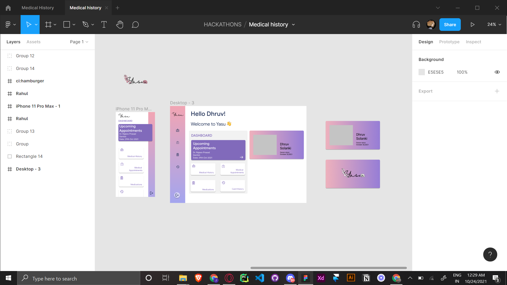Select the Rectangle 14 layer
Screen dimensions: 507x285
(x=29, y=156)
